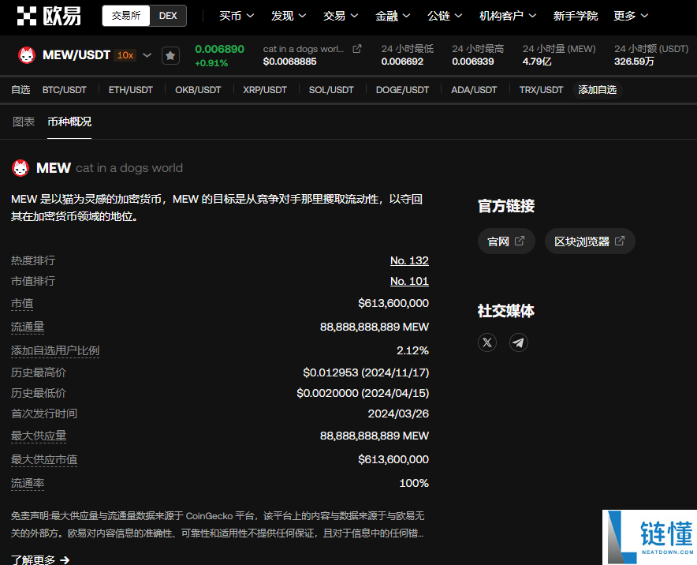The width and height of the screenshot is (697, 565).
Task: Click the No. 101 market cap rank link
Action: (x=409, y=281)
